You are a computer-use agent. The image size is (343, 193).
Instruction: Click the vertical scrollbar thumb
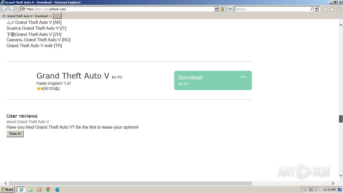[341, 119]
